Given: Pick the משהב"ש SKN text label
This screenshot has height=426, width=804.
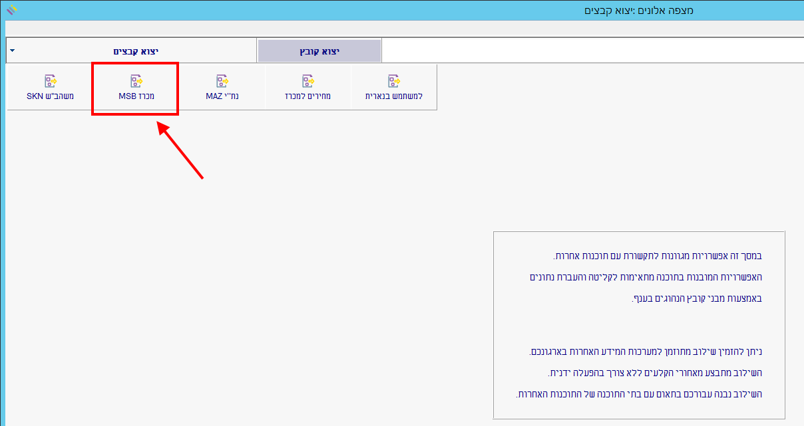Looking at the screenshot, I should [50, 96].
